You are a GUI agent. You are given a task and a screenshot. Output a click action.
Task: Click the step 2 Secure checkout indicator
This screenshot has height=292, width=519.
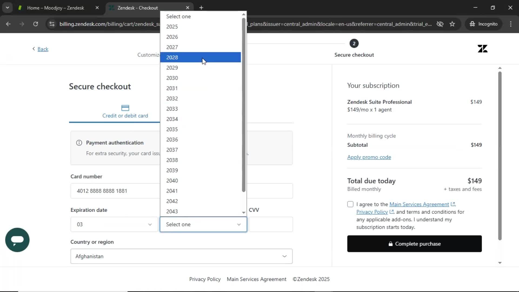tap(354, 44)
